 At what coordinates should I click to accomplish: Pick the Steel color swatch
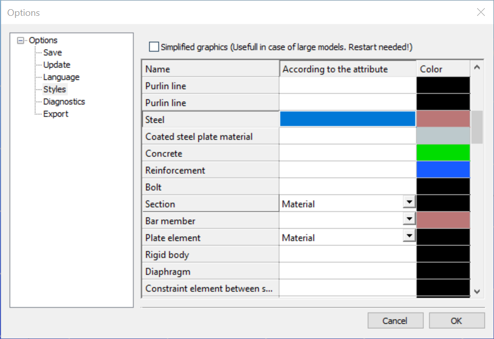click(443, 119)
